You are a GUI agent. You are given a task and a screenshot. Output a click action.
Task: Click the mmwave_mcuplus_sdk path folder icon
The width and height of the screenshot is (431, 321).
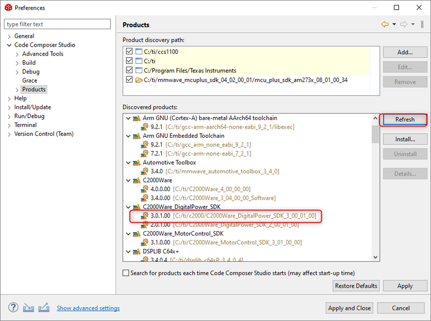coord(139,80)
